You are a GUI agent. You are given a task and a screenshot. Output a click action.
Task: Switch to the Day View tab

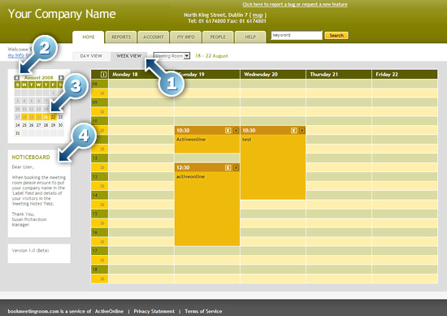(91, 56)
